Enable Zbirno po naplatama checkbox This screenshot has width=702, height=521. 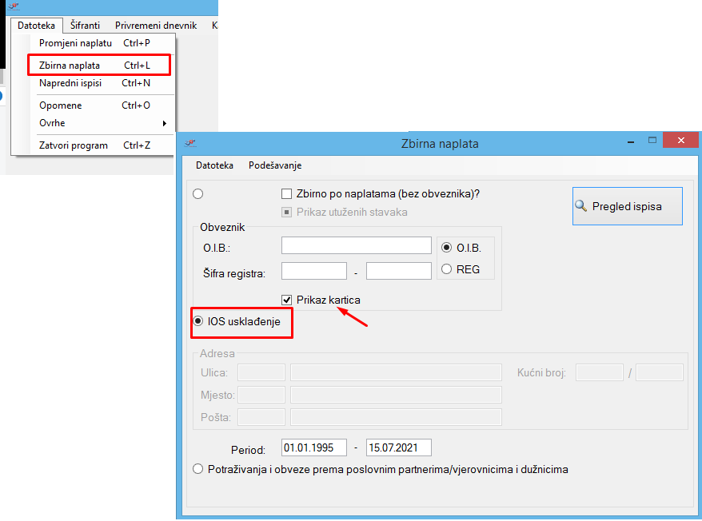(286, 193)
